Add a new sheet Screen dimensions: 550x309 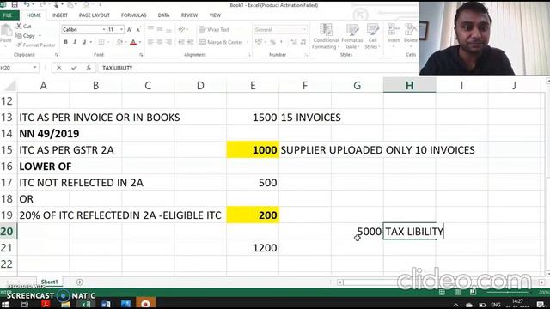80,282
